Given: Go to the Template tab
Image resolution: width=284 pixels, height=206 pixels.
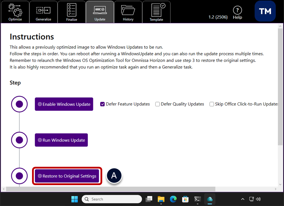Looking at the screenshot, I should pyautogui.click(x=156, y=12).
